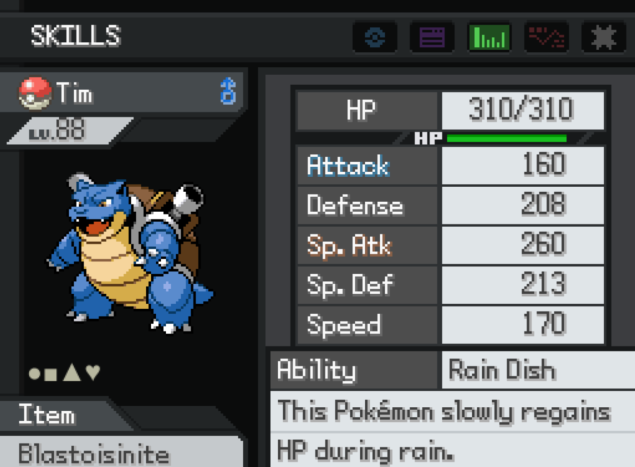Image resolution: width=635 pixels, height=467 pixels.
Task: Select the green stats bar-chart tab
Action: [489, 37]
